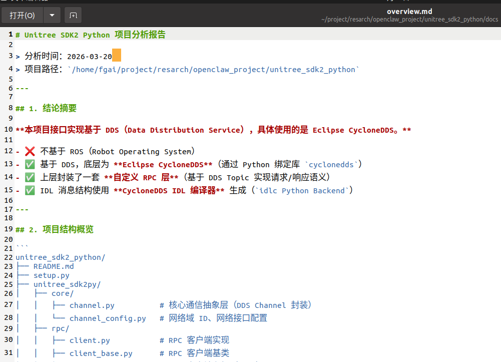This screenshot has width=501, height=362.
Task: Click the text '不基于 ROS (Robot Operating System)'
Action: pyautogui.click(x=118, y=151)
